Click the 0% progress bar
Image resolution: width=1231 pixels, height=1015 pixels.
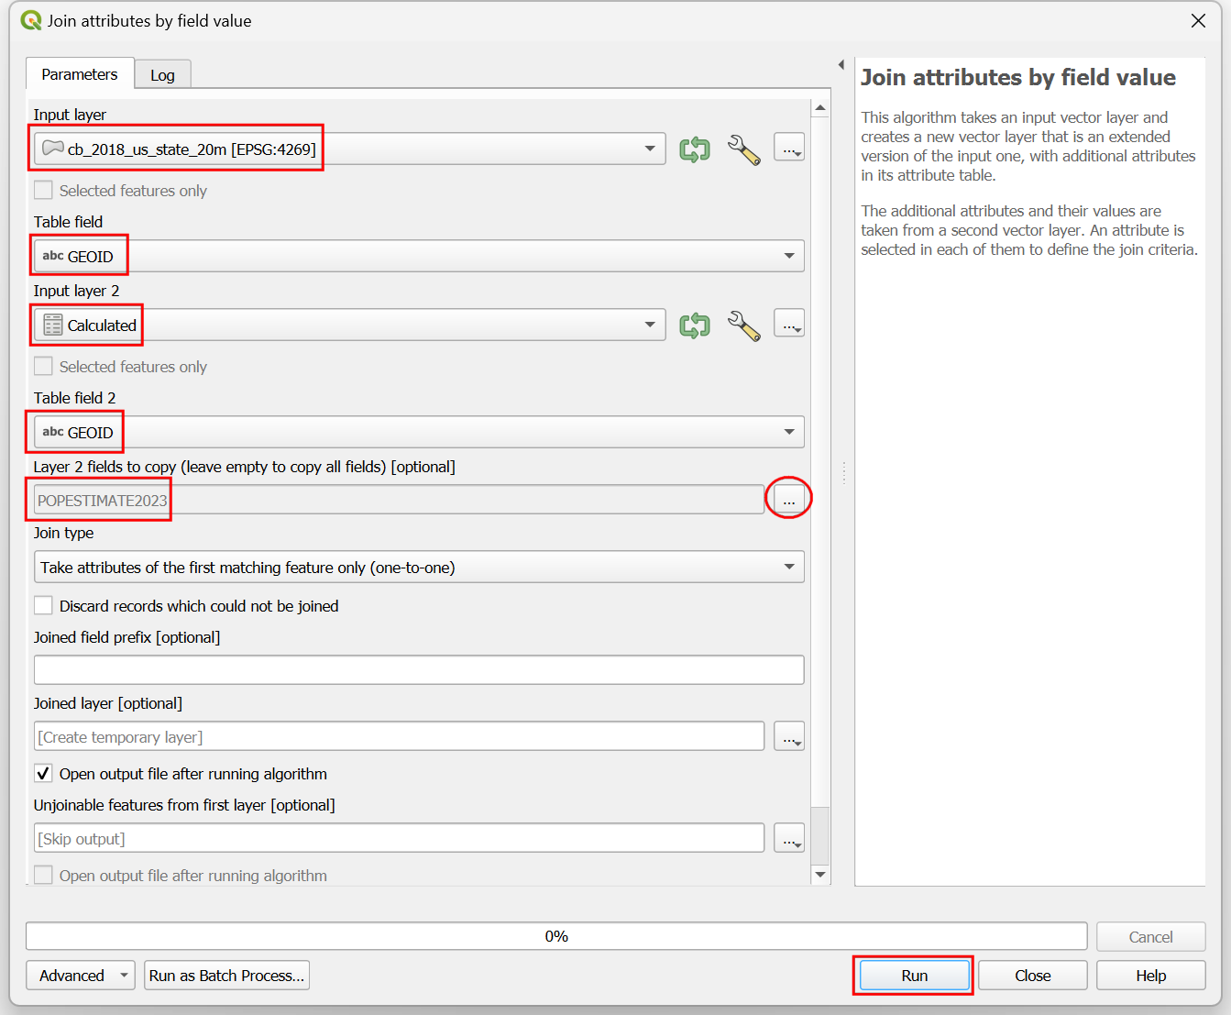[556, 936]
